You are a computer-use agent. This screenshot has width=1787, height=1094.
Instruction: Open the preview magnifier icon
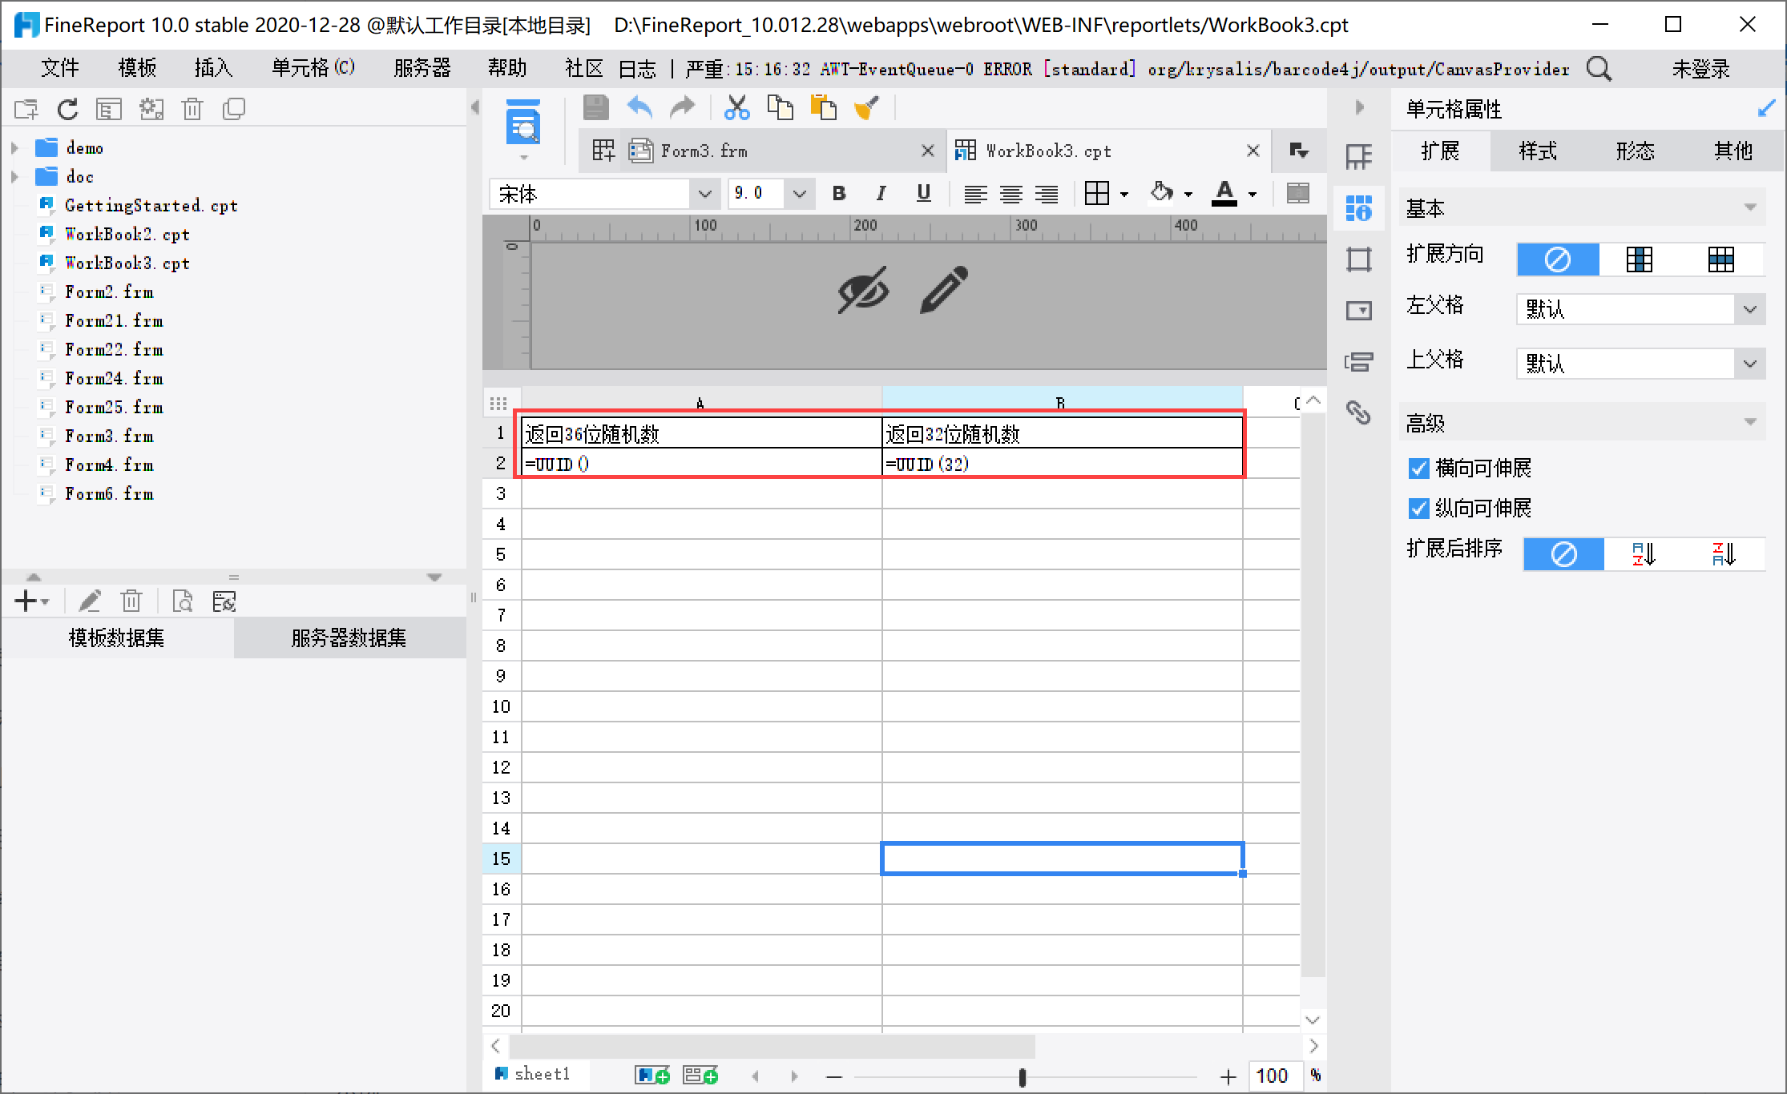[523, 123]
